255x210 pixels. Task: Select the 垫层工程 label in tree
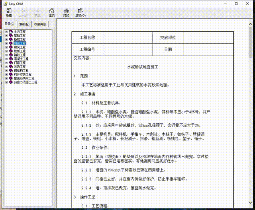pyautogui.click(x=20, y=39)
